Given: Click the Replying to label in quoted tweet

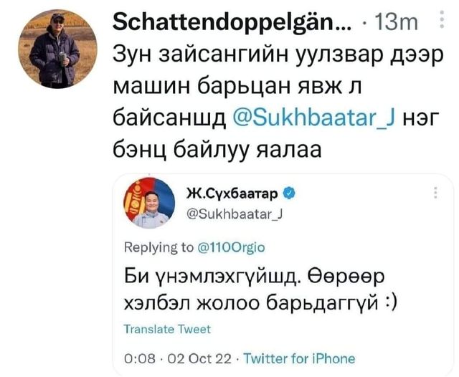Looking at the screenshot, I should (158, 248).
